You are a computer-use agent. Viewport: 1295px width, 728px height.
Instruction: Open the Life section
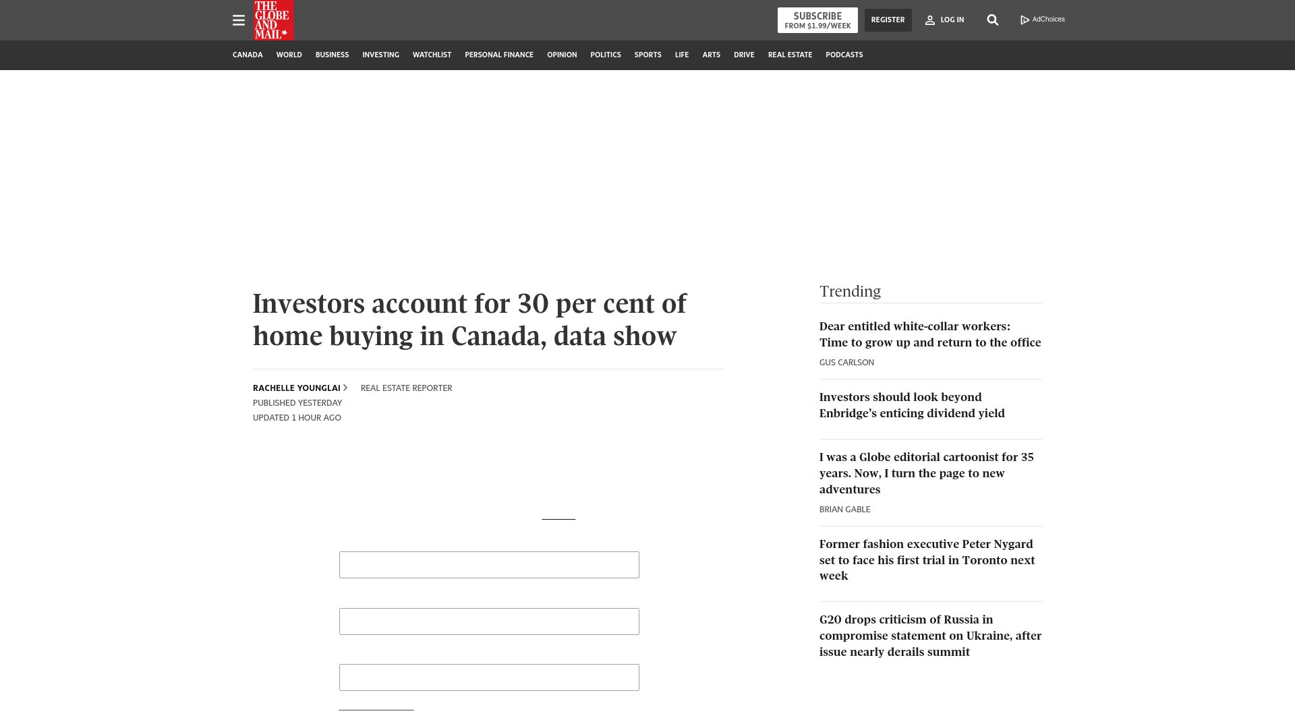(x=682, y=55)
